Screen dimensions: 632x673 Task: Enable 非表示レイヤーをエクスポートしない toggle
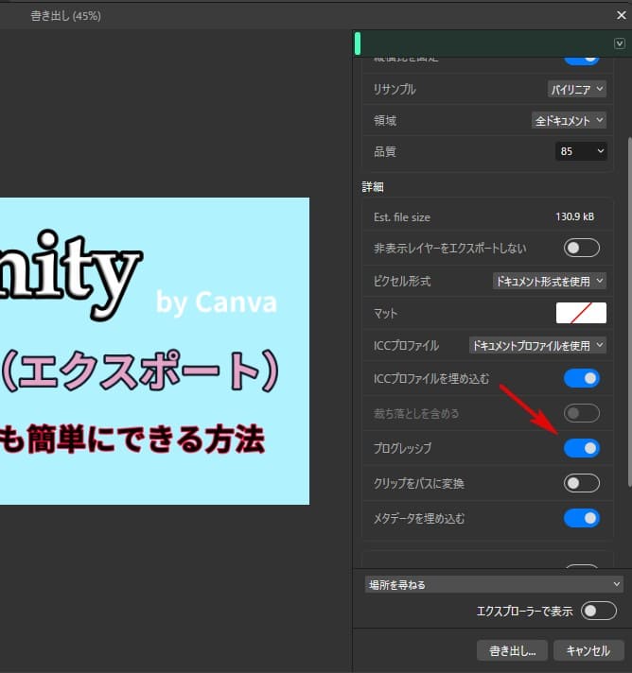click(582, 248)
